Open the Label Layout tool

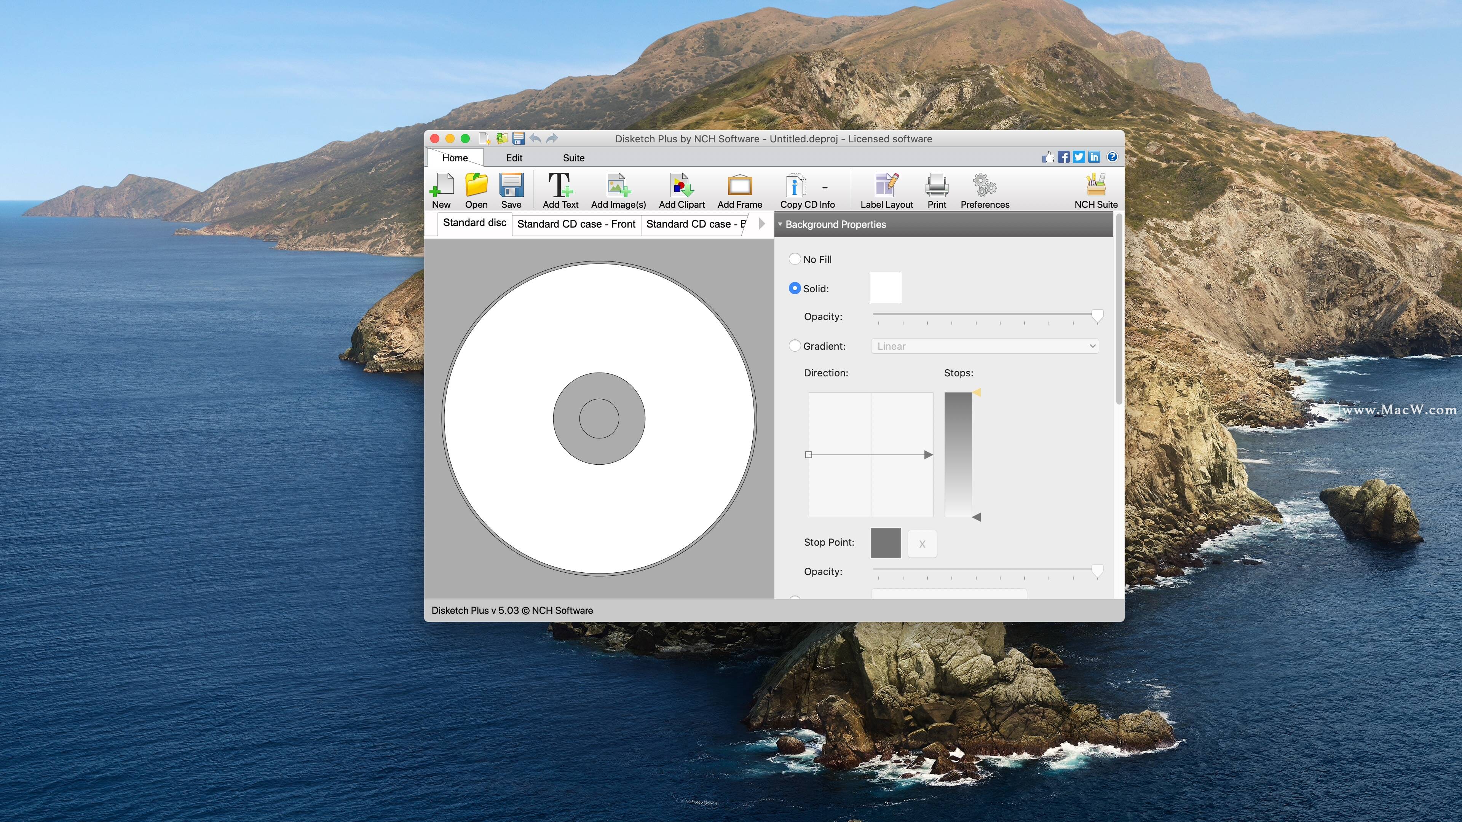pos(886,191)
